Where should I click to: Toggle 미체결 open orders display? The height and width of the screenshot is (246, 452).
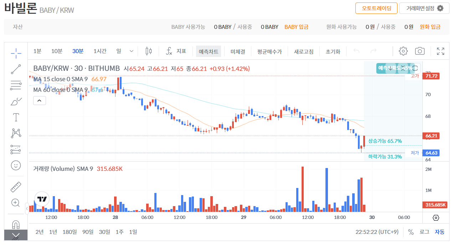point(238,51)
